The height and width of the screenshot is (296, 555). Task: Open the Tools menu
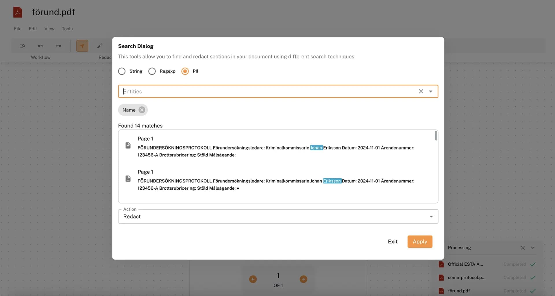[67, 29]
